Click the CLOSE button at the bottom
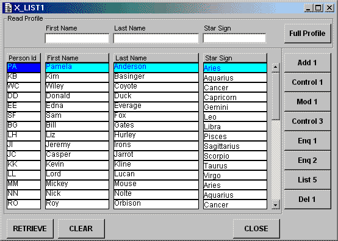 tap(256, 229)
